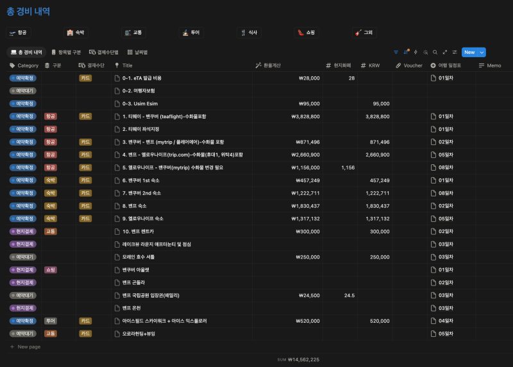Open the 항공 airplane page link

(x=19, y=33)
